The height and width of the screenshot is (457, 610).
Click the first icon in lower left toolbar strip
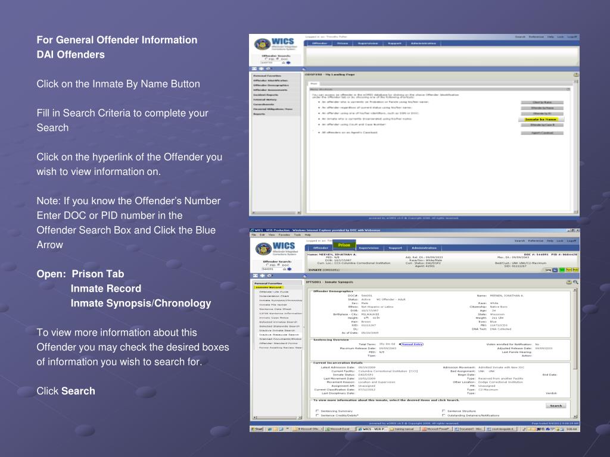point(256,276)
